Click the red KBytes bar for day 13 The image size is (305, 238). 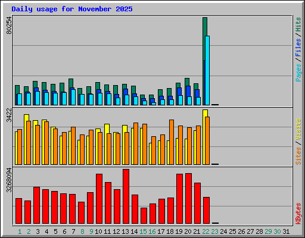point(126,196)
